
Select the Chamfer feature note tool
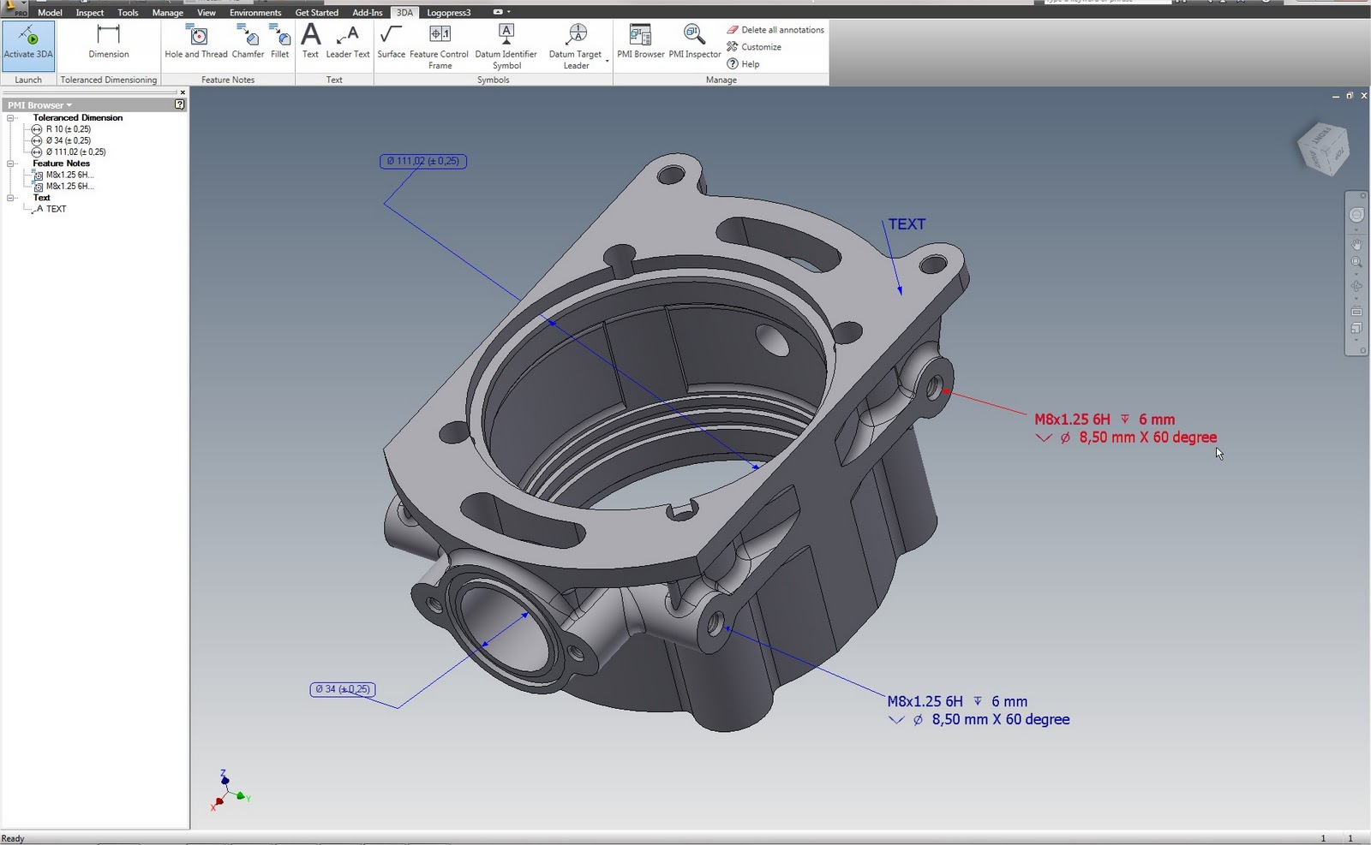[x=248, y=39]
